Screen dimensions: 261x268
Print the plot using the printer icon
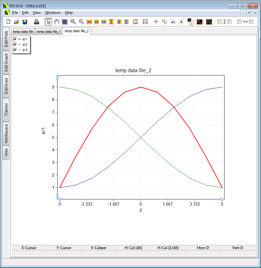[37, 22]
